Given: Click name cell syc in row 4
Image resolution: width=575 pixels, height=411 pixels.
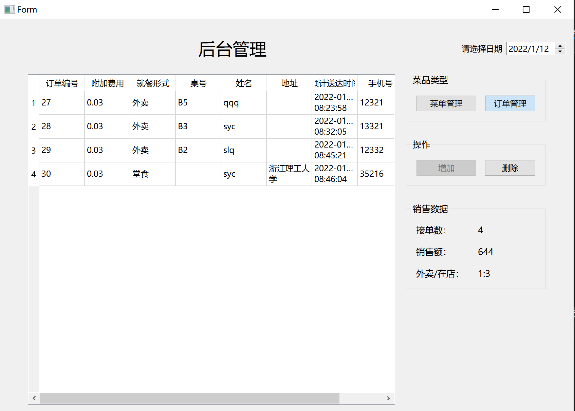Looking at the screenshot, I should [x=244, y=174].
